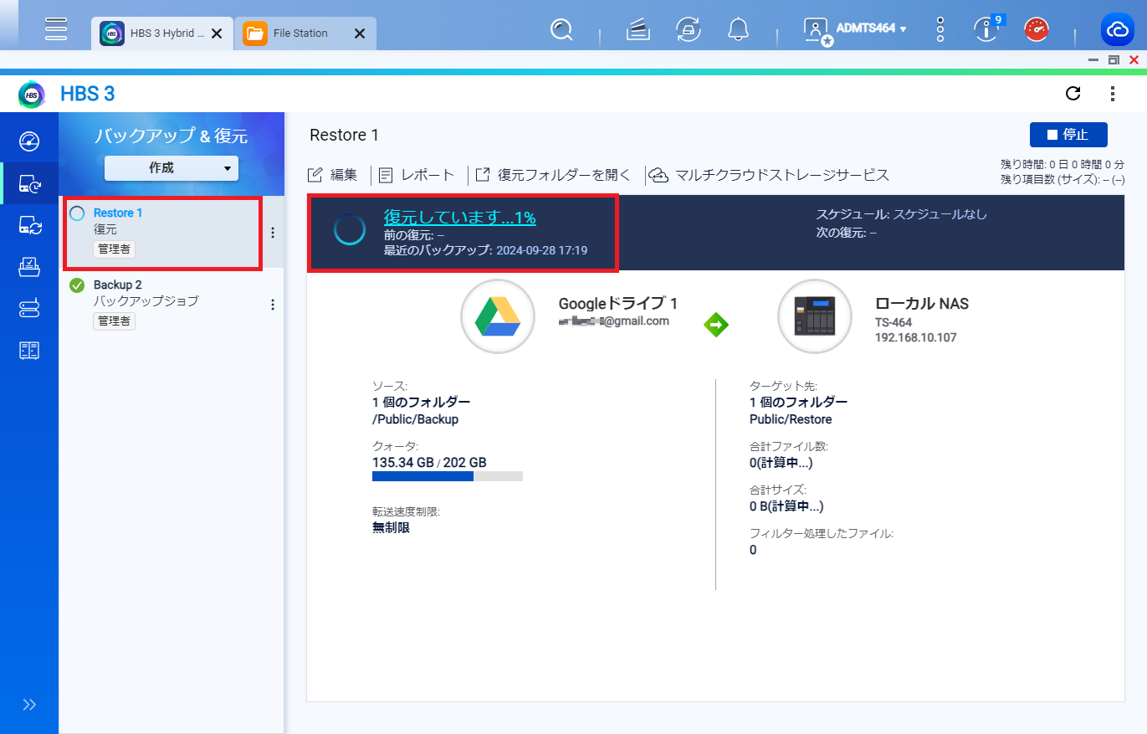Open the Storage Spaces sidebar icon
This screenshot has height=734, width=1147.
pos(29,309)
